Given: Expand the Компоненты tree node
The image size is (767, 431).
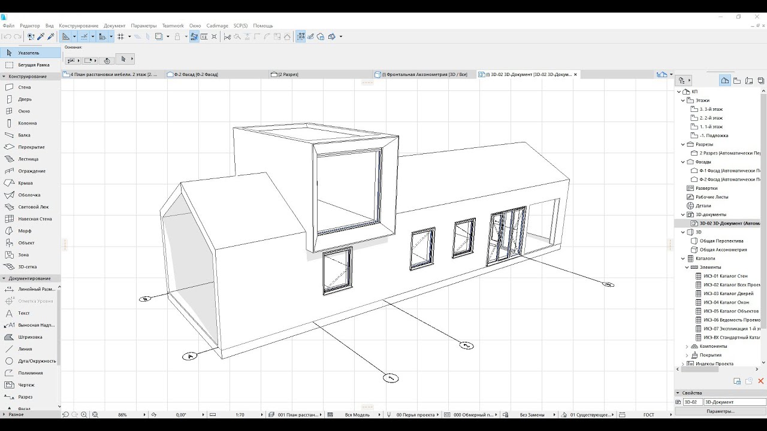Looking at the screenshot, I should click(x=687, y=346).
